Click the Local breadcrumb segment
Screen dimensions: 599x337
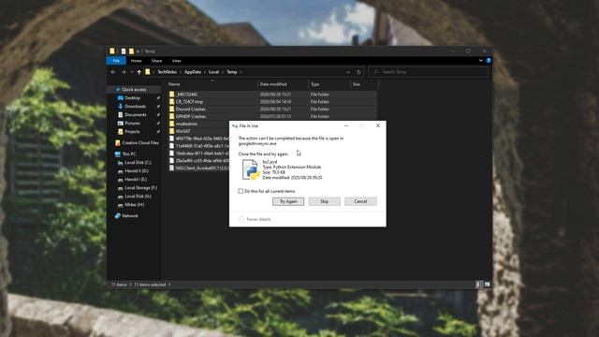213,72
